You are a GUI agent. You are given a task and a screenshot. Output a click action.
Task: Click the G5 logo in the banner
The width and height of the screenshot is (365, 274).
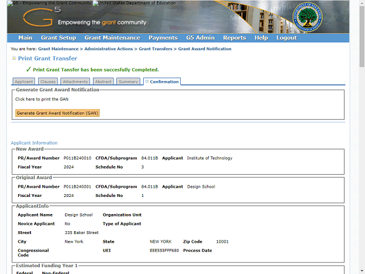click(x=42, y=17)
